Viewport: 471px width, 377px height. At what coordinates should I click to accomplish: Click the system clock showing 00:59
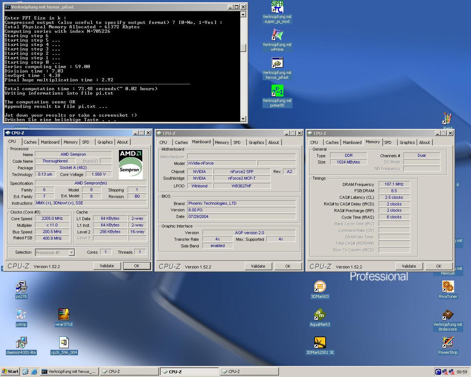click(x=462, y=372)
